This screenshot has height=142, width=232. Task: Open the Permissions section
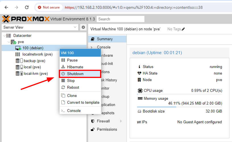107,130
